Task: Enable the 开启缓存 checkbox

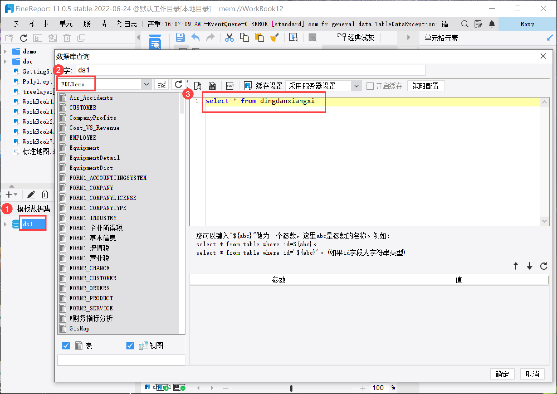Action: [370, 86]
